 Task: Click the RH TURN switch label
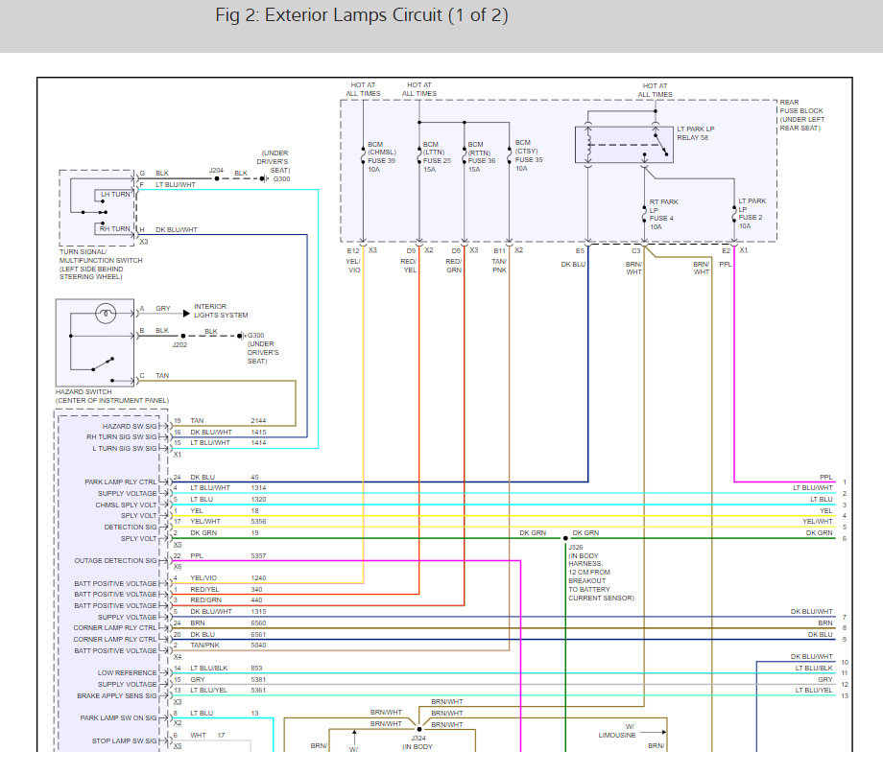[115, 229]
